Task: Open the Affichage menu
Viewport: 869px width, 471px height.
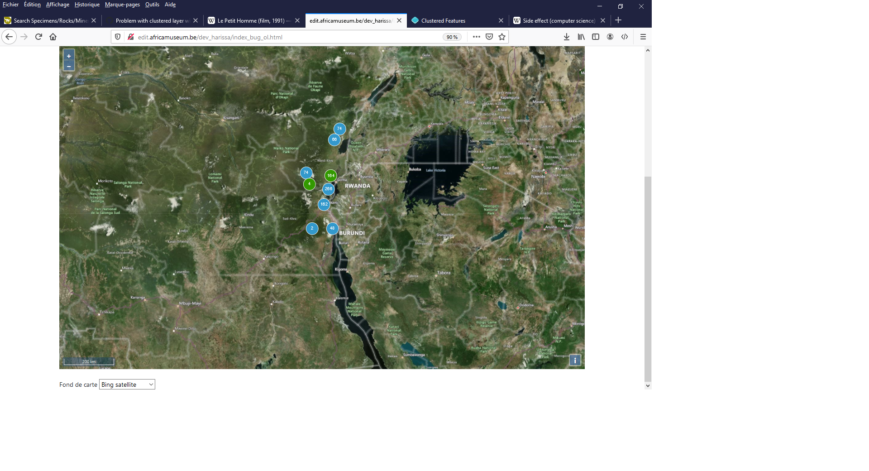Action: [x=57, y=5]
